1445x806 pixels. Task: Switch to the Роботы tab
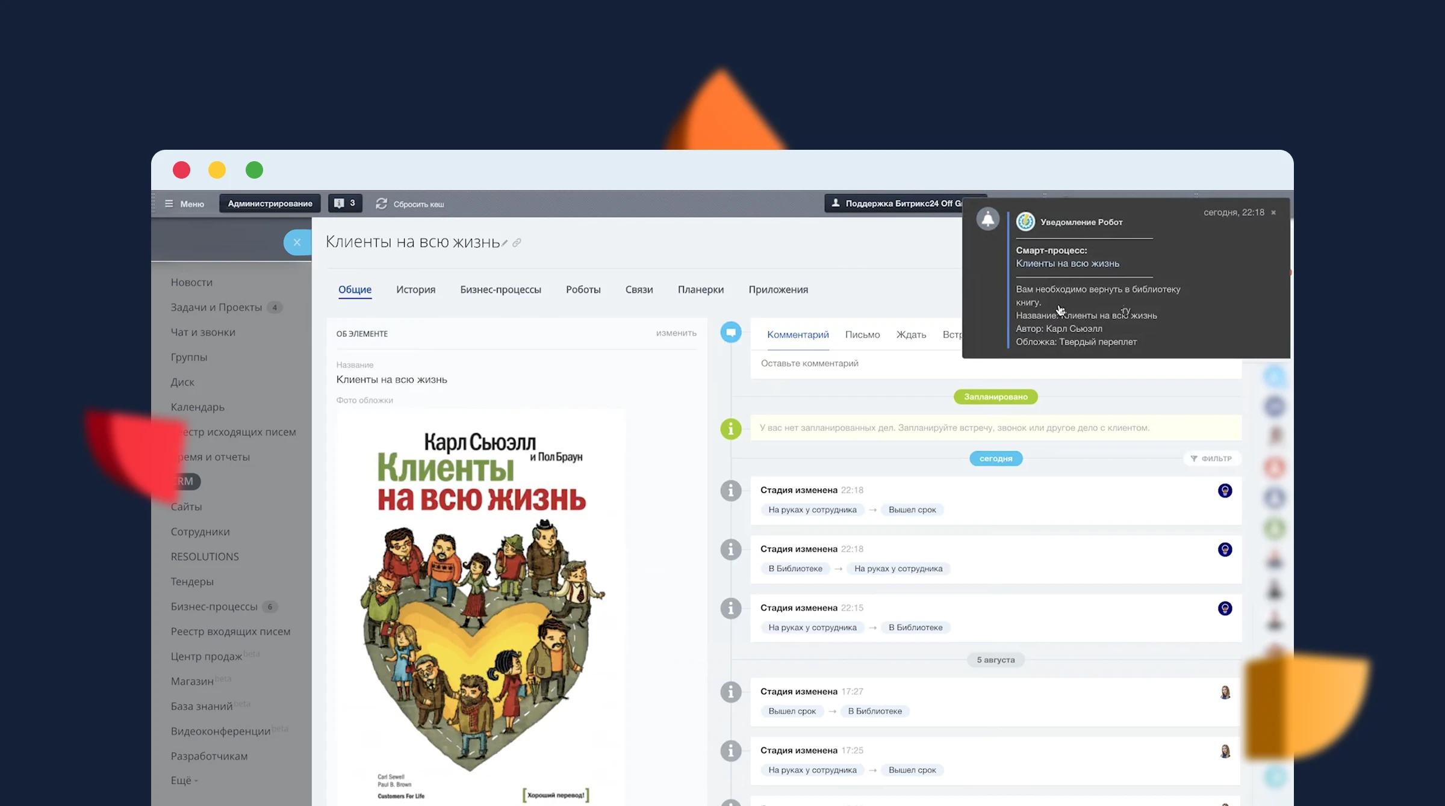click(583, 289)
